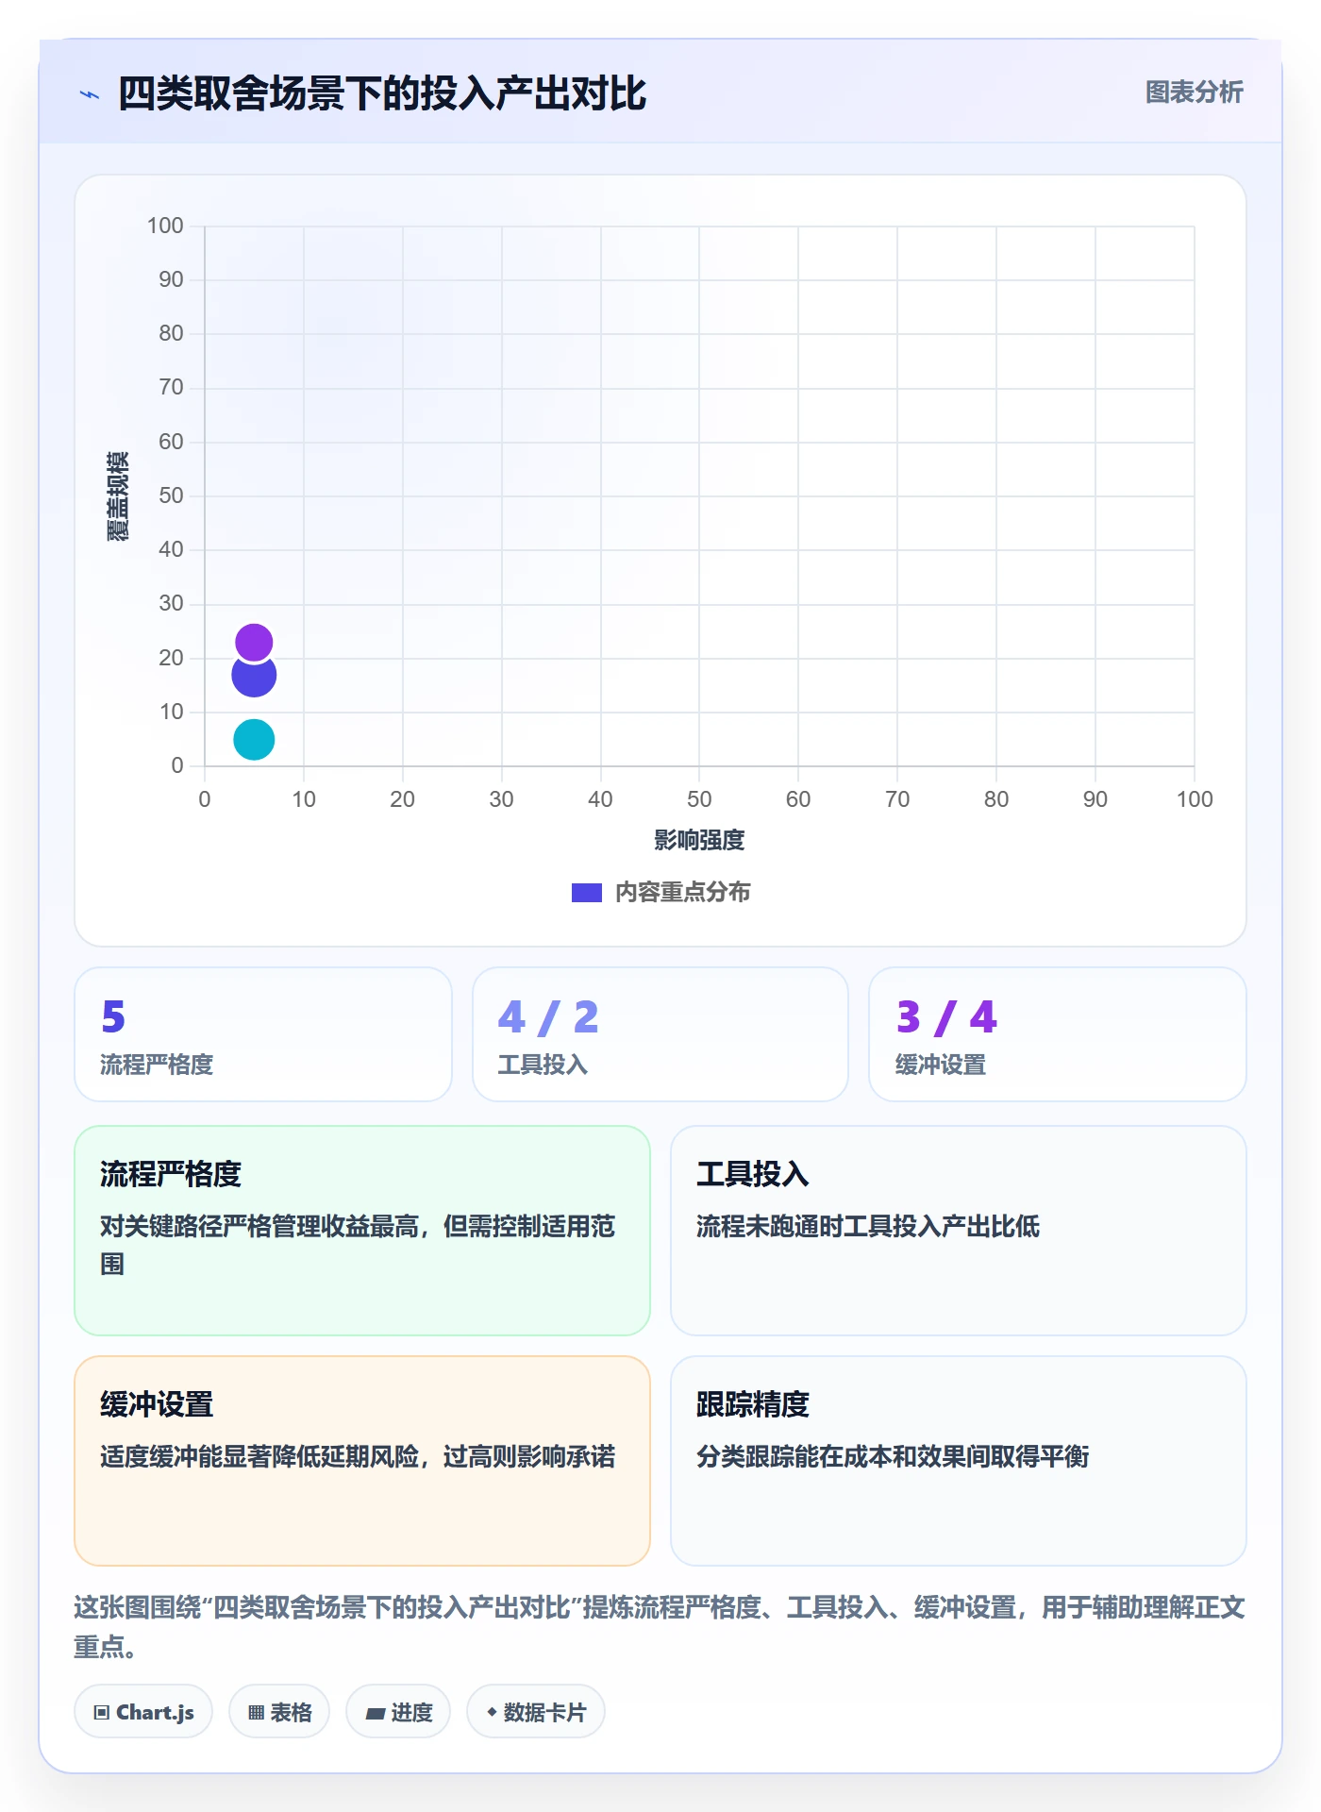This screenshot has width=1321, height=1812.
Task: Click the lightning icon beside the title
Action: (90, 94)
